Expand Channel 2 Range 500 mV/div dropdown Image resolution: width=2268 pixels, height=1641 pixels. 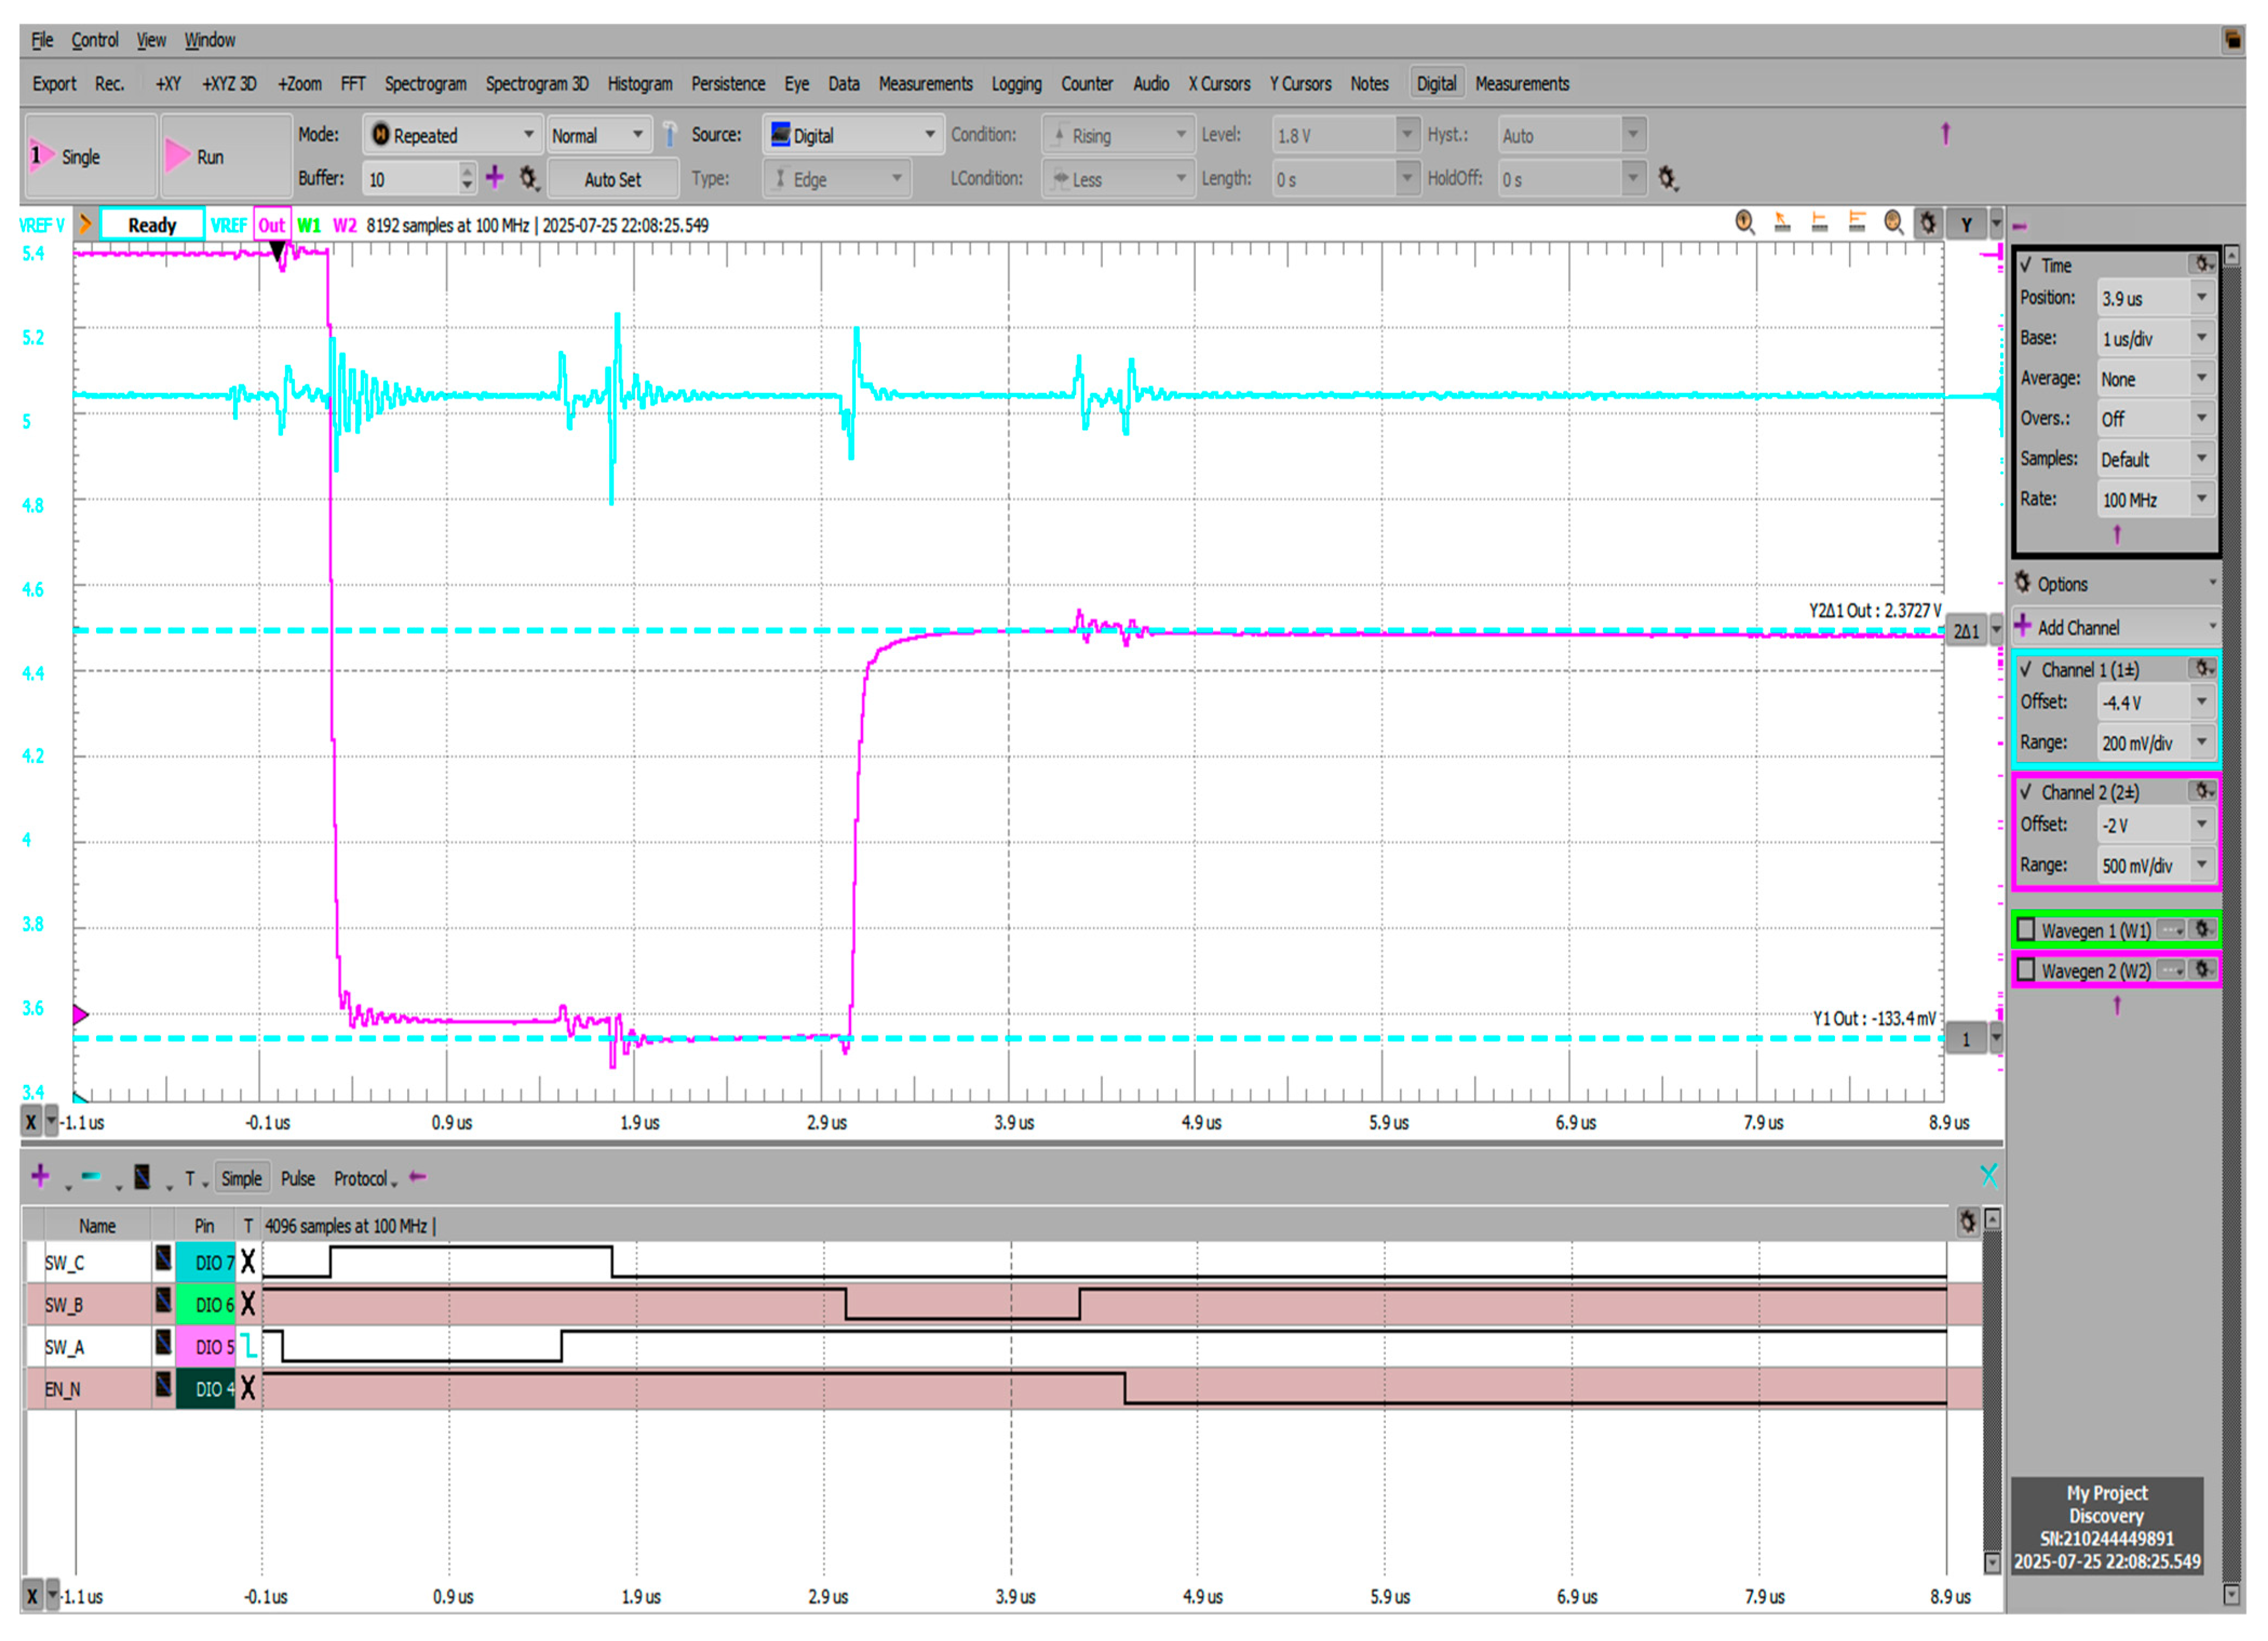point(2201,865)
